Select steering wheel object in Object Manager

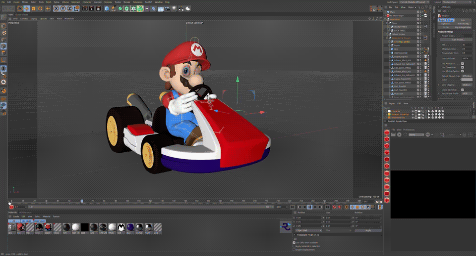(x=401, y=53)
